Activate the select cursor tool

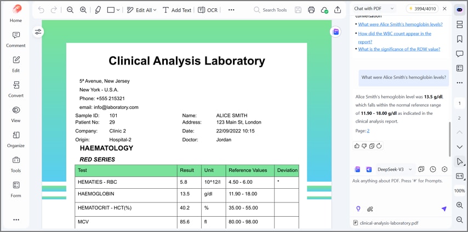pyautogui.click(x=460, y=161)
